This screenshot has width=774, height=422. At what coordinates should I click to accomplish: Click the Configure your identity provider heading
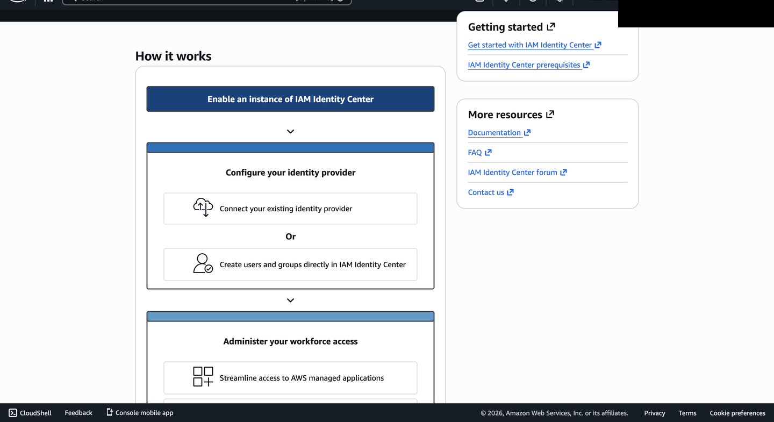tap(290, 173)
